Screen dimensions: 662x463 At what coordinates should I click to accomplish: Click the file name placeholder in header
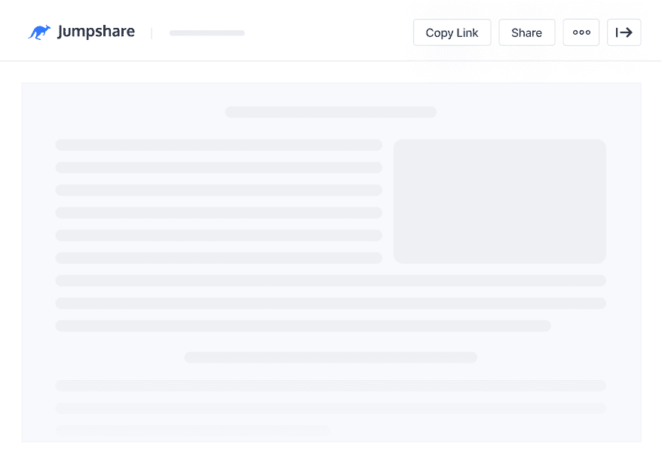click(x=207, y=33)
